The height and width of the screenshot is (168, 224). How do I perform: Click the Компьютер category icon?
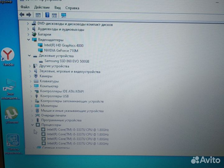point(36,86)
